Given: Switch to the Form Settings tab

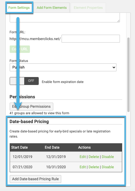Looking at the screenshot, I should coord(19,8).
